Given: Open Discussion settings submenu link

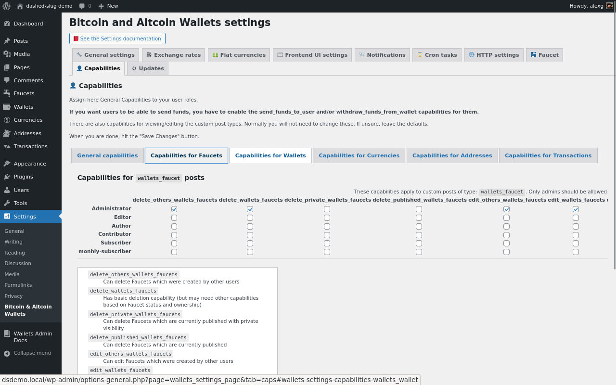Looking at the screenshot, I should click(18, 263).
